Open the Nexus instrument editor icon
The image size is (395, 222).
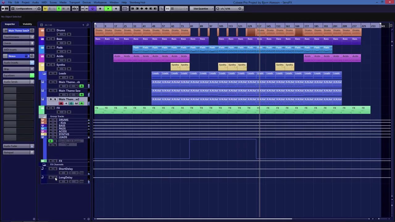[26, 56]
